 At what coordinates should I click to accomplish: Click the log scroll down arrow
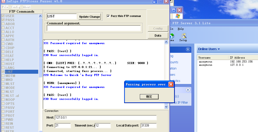[x=166, y=107]
